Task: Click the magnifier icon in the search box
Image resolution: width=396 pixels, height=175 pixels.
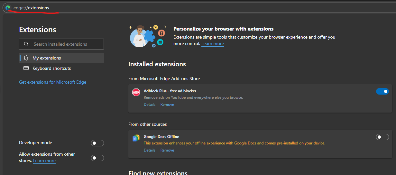Action: pyautogui.click(x=26, y=44)
